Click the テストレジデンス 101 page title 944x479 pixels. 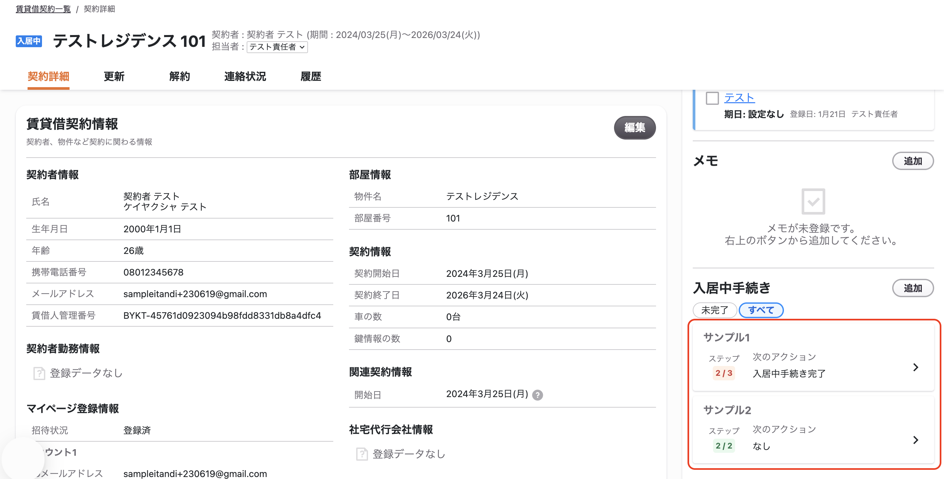point(129,41)
